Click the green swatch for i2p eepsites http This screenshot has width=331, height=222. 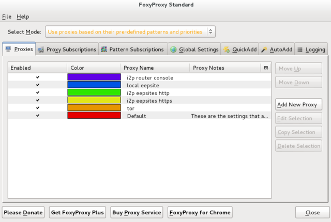[x=94, y=92]
